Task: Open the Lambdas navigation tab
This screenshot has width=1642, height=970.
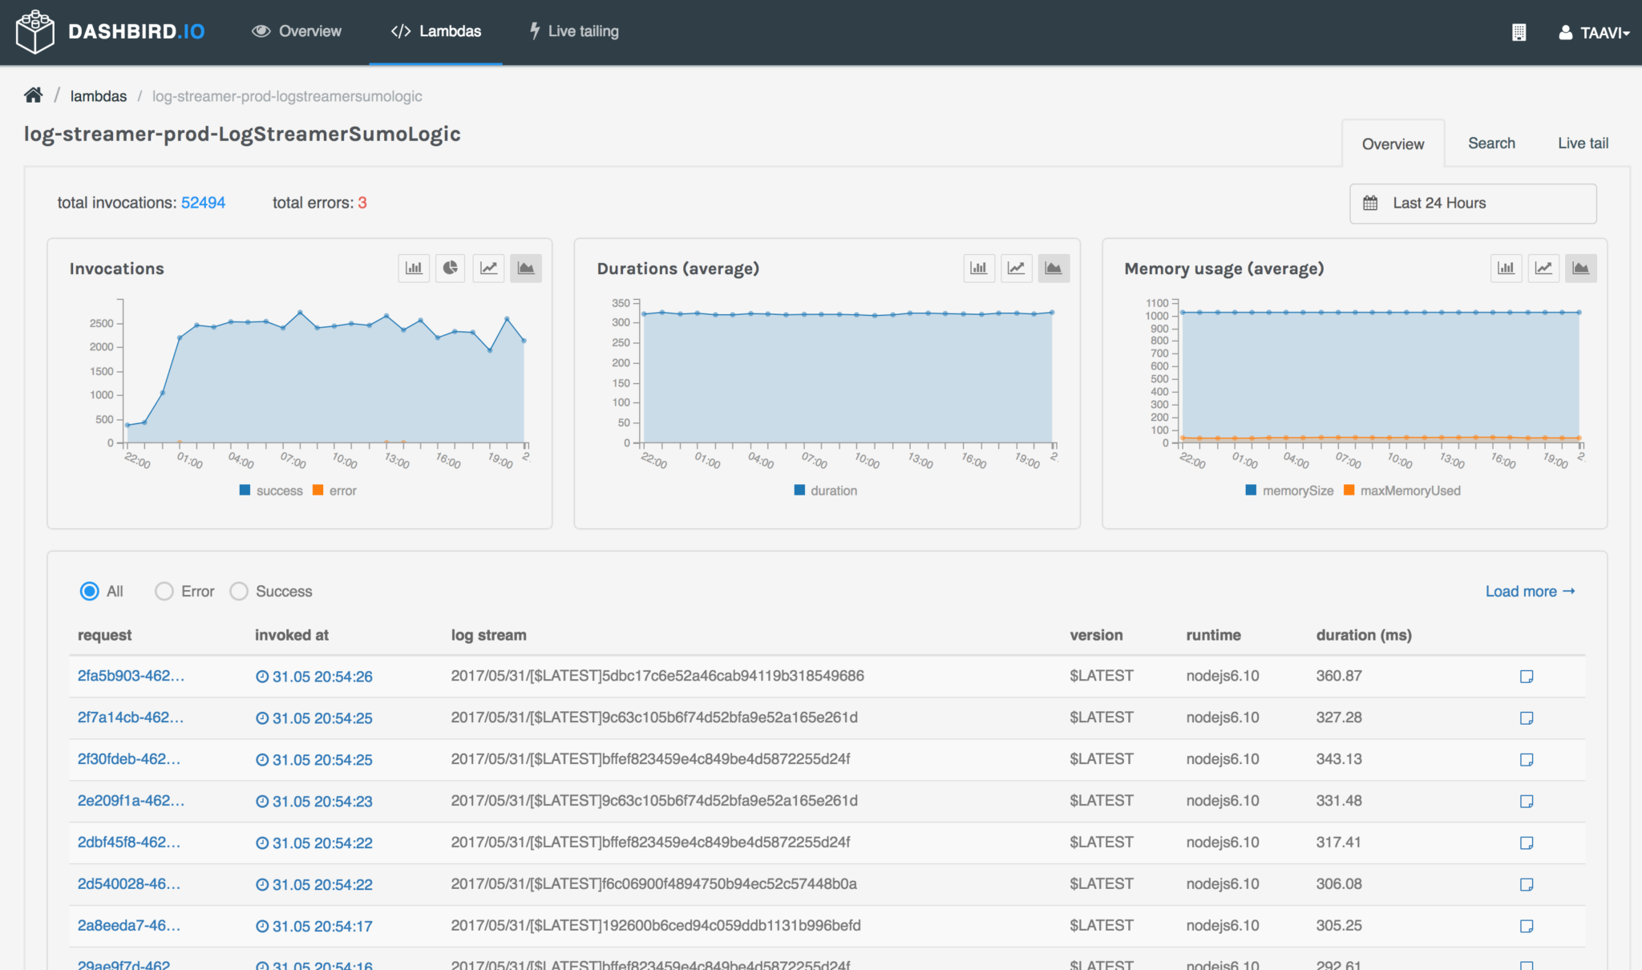Action: [x=435, y=31]
